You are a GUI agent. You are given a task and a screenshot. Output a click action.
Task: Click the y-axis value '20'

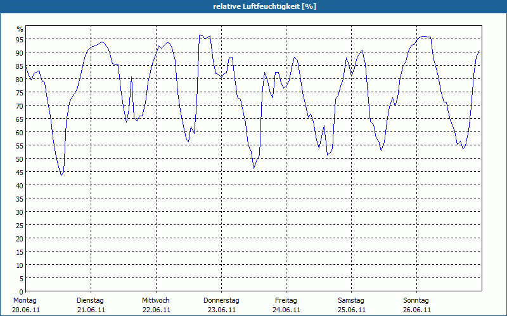(x=20, y=239)
